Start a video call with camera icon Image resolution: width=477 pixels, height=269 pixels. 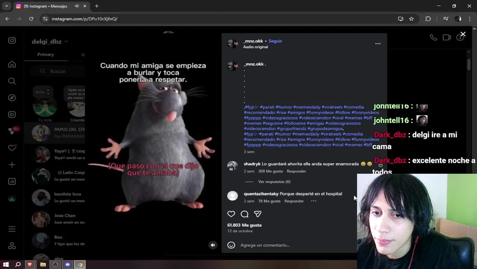447,37
